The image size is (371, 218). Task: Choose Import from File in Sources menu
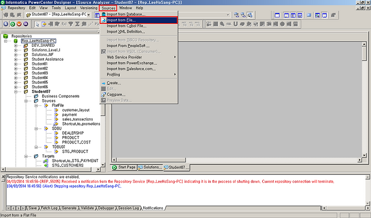point(139,21)
